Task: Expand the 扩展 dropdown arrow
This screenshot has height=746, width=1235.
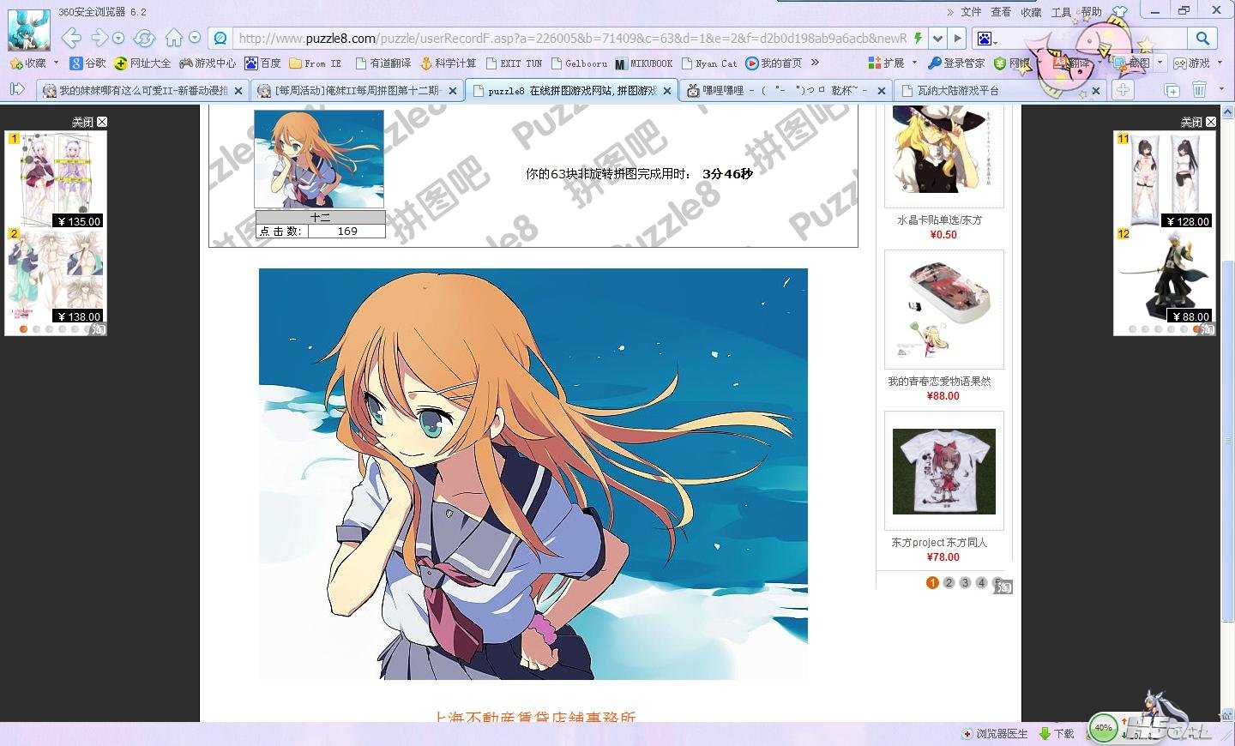Action: [914, 63]
